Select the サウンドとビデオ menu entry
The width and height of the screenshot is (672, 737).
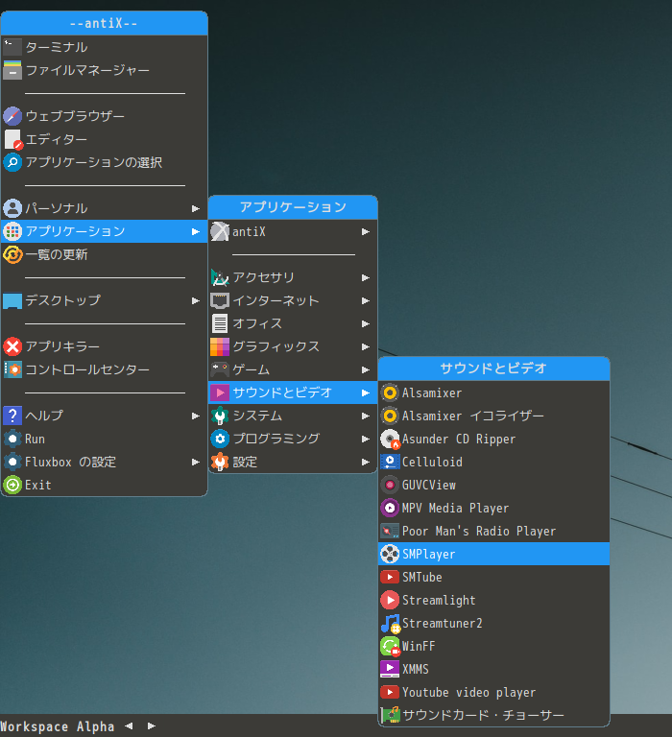[293, 392]
